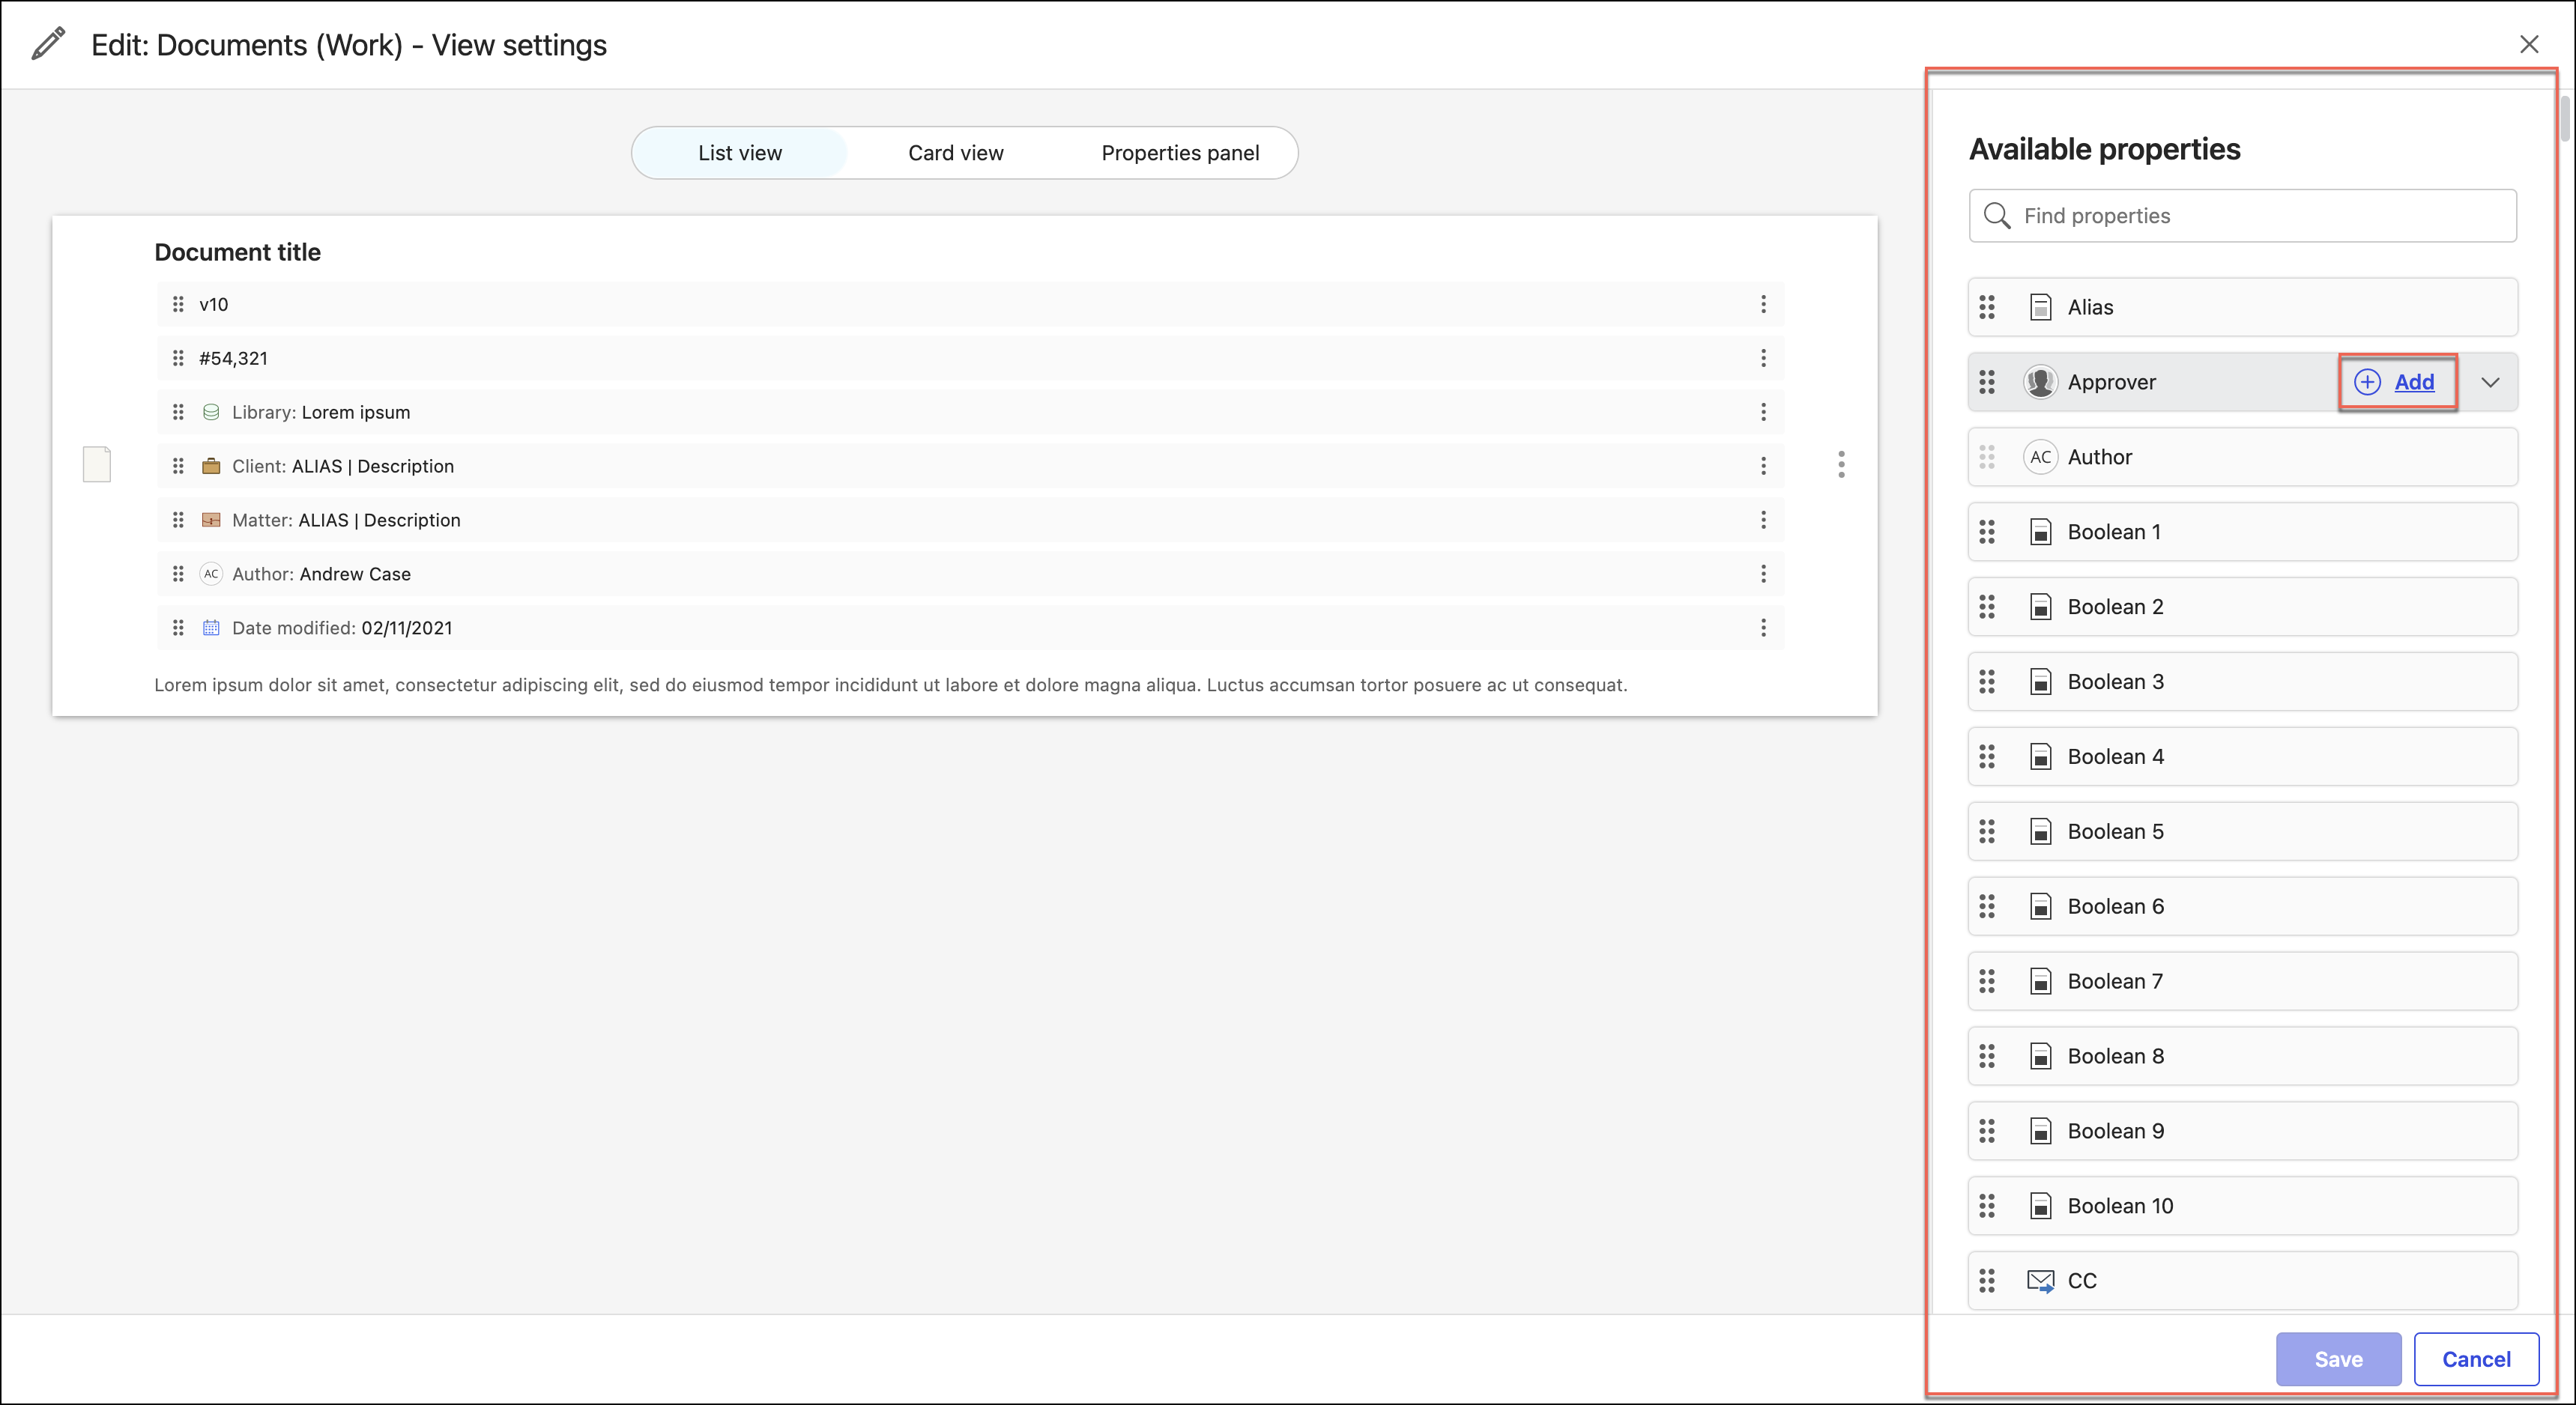
Task: Open options menu on Matter row
Action: [1763, 520]
